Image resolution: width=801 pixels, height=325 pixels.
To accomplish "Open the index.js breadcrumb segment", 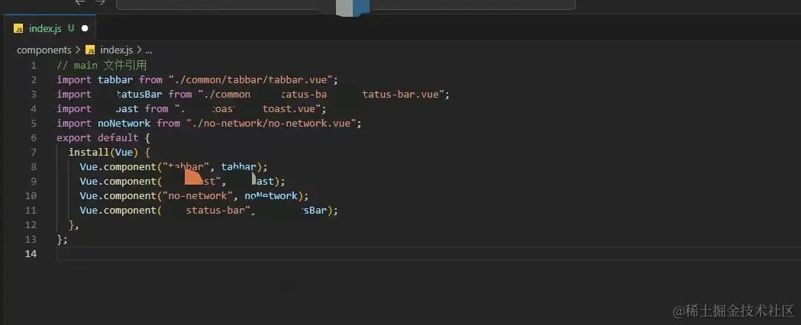I will (x=116, y=50).
